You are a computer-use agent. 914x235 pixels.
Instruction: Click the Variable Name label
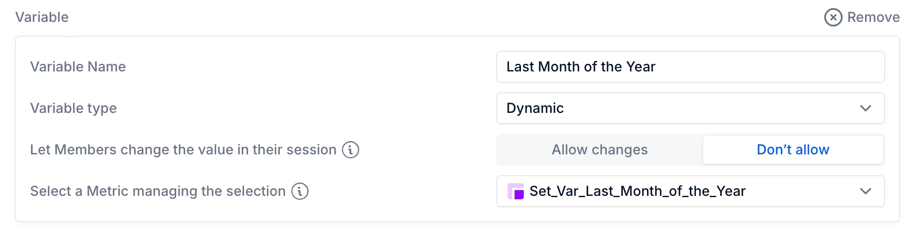click(x=78, y=67)
